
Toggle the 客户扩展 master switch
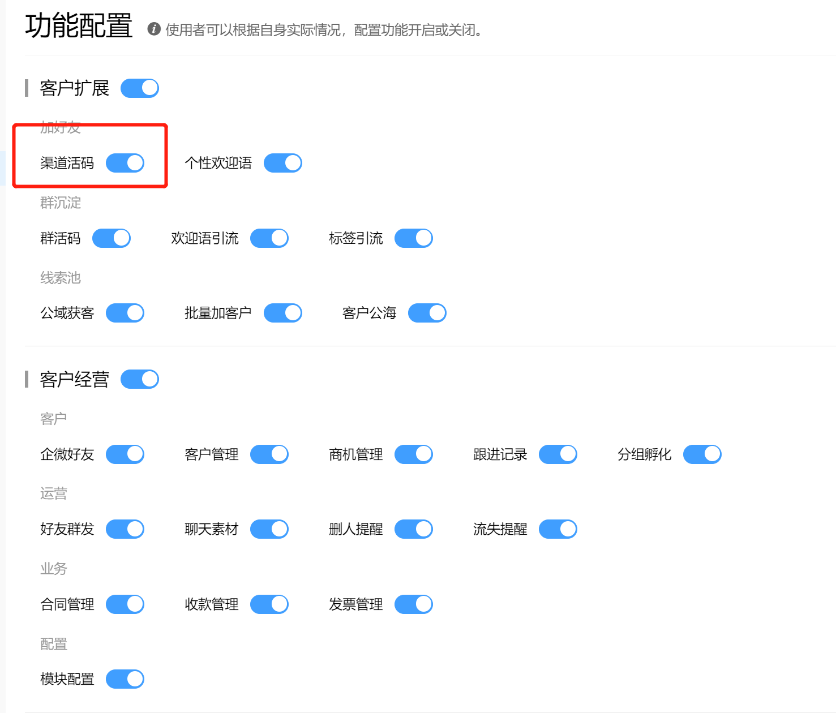tap(140, 88)
